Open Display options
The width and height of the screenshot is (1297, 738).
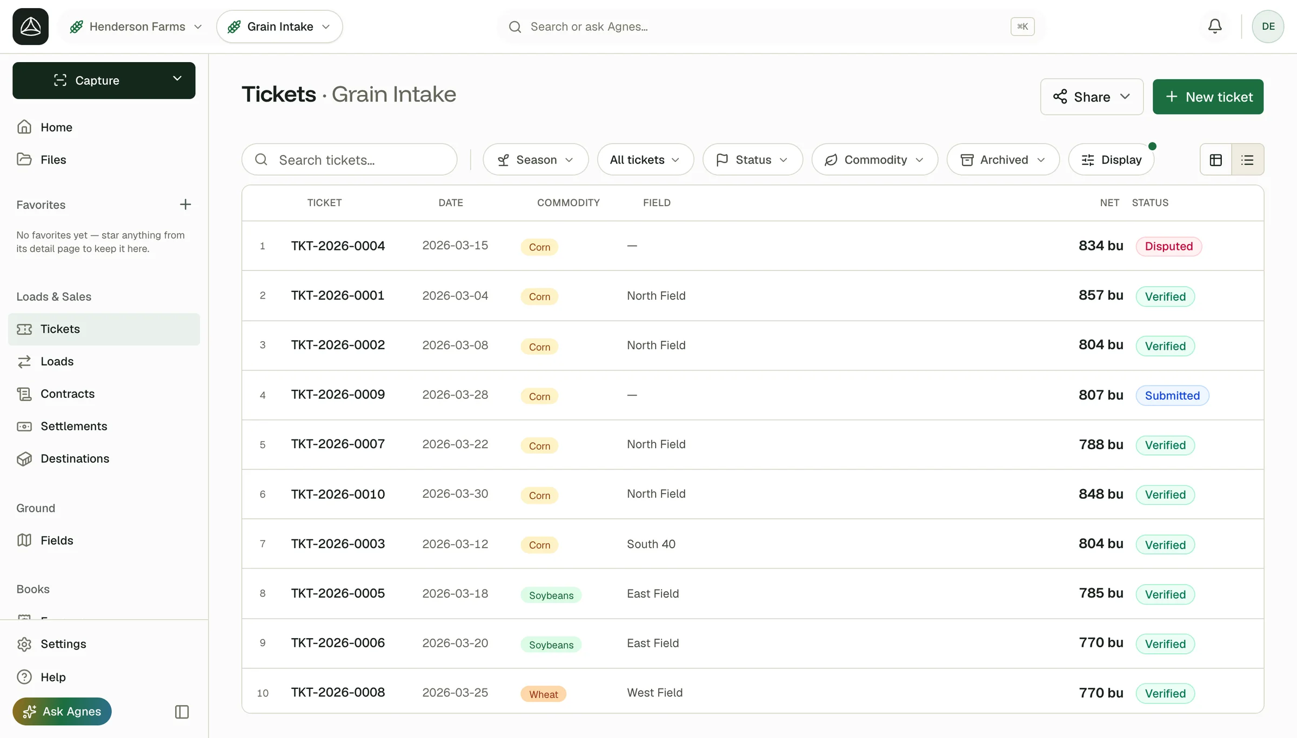point(1112,160)
